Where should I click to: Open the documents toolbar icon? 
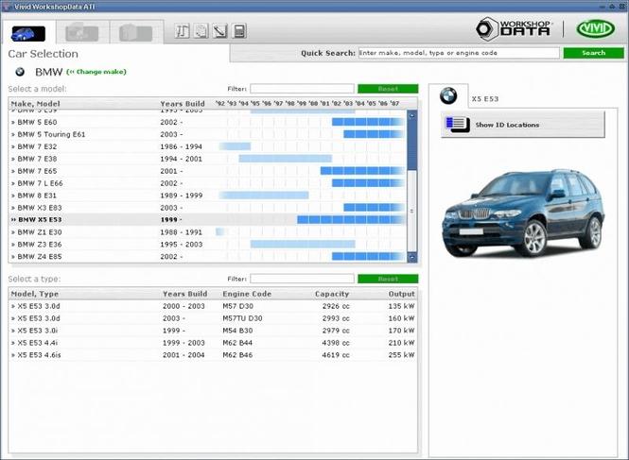tap(201, 31)
